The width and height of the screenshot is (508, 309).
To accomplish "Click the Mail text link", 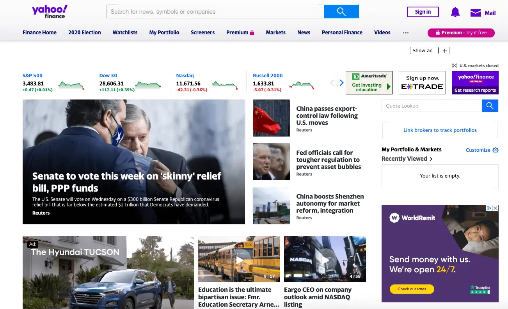I will point(490,13).
